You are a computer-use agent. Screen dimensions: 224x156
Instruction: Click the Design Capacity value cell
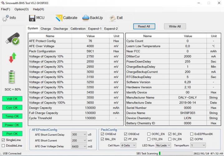click(90, 108)
